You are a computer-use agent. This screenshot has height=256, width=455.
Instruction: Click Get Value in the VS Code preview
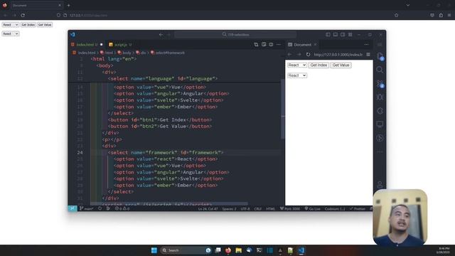(x=341, y=65)
